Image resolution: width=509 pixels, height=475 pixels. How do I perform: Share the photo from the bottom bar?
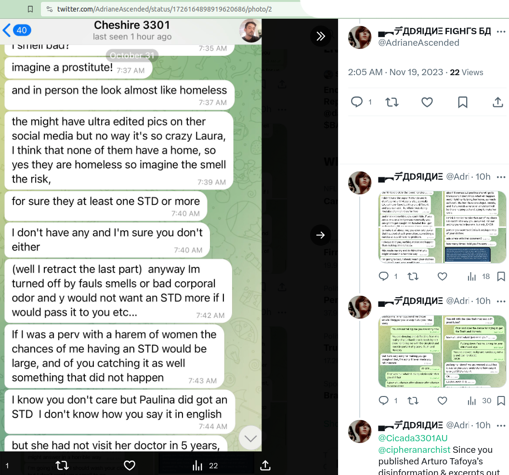click(265, 465)
